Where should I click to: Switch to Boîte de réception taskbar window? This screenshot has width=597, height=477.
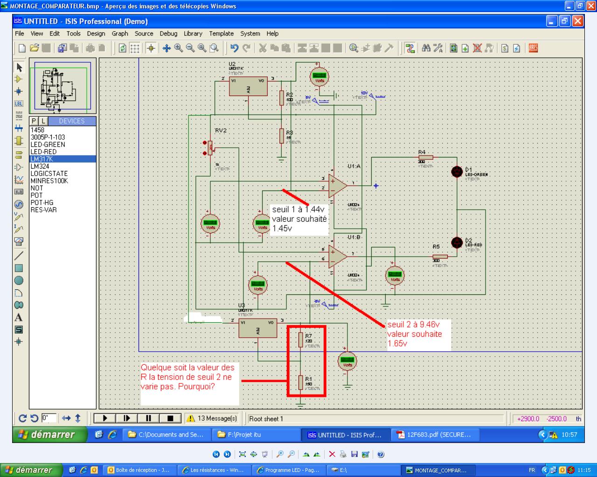point(139,470)
